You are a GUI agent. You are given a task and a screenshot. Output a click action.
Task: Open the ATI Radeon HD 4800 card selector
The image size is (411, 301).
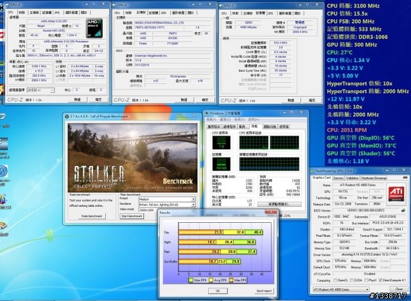[x=341, y=289]
